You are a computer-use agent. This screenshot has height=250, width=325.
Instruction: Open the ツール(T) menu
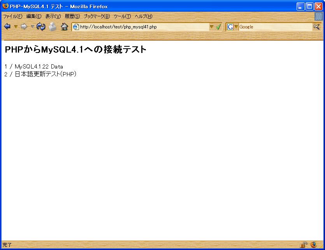[x=122, y=16]
